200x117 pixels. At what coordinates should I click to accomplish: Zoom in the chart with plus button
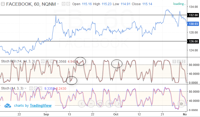coord(109,104)
